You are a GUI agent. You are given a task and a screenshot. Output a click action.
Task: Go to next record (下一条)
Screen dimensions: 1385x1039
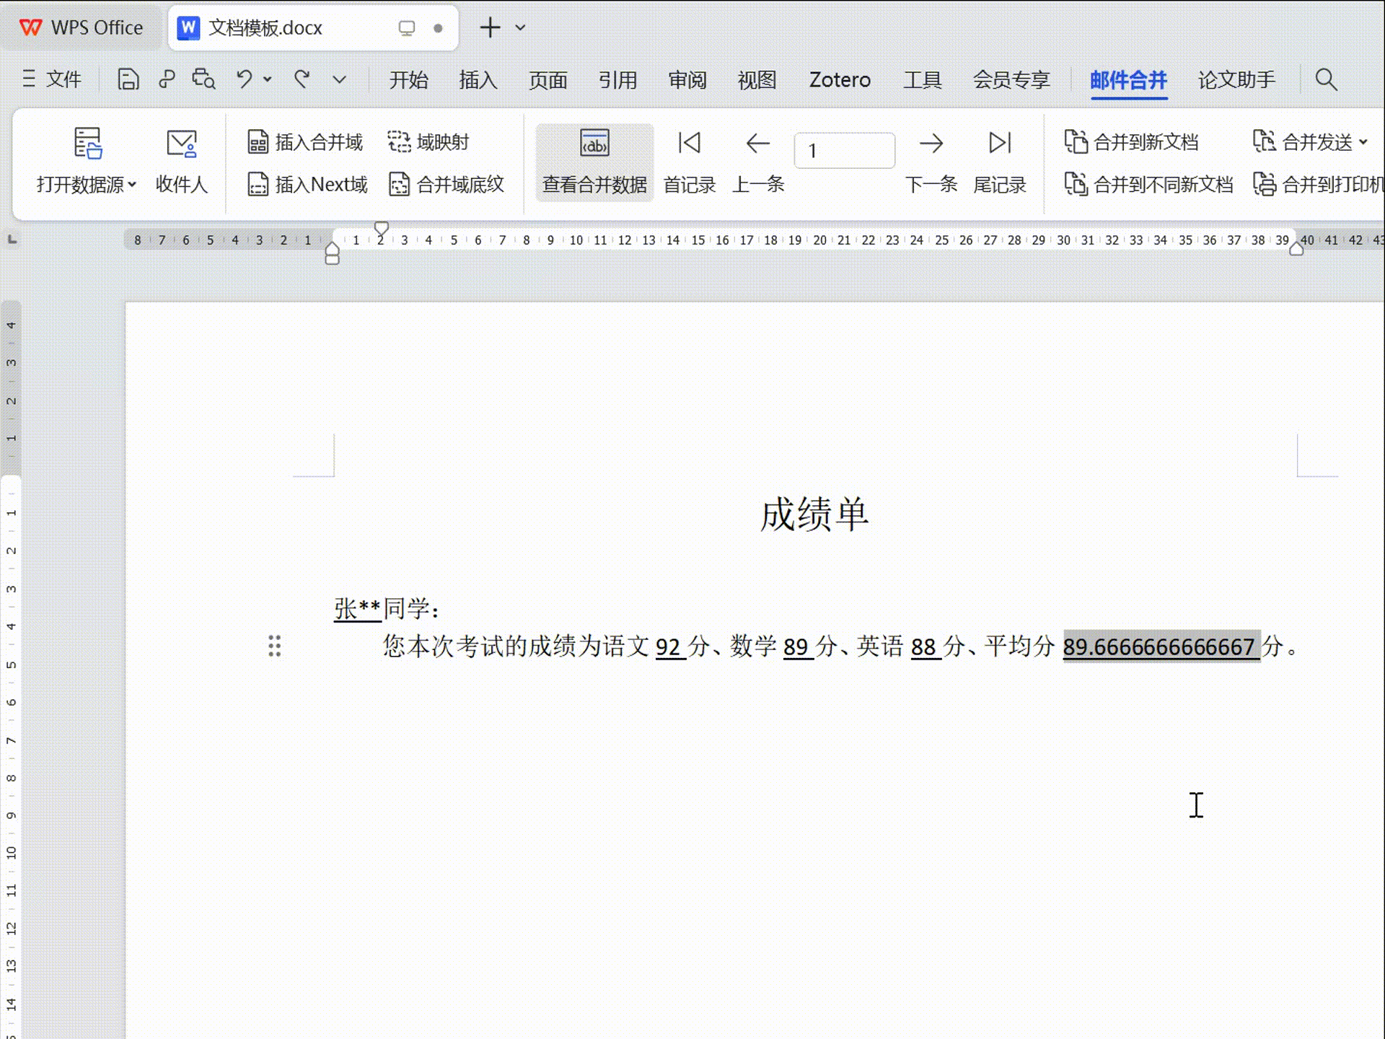click(x=931, y=144)
